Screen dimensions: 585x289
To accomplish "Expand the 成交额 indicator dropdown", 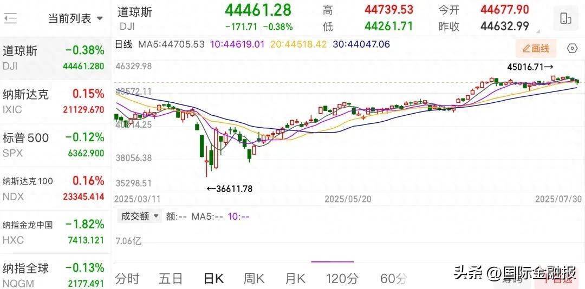I will click(140, 216).
